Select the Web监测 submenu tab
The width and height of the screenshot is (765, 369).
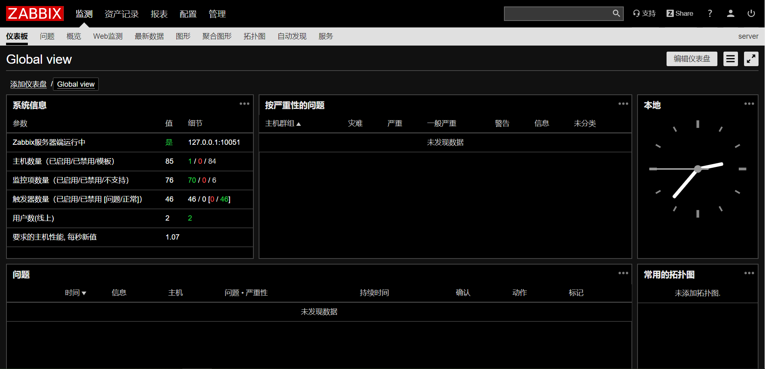(x=108, y=36)
